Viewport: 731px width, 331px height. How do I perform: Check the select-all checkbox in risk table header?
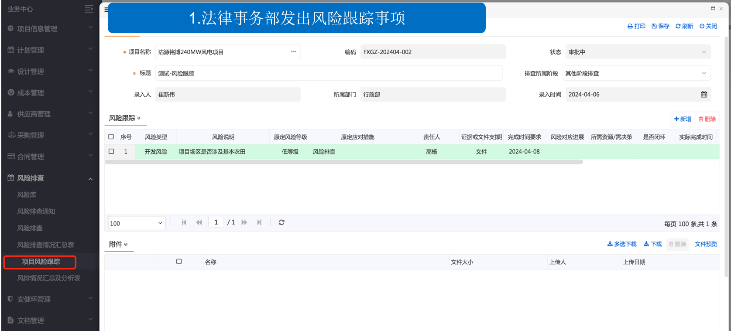111,136
